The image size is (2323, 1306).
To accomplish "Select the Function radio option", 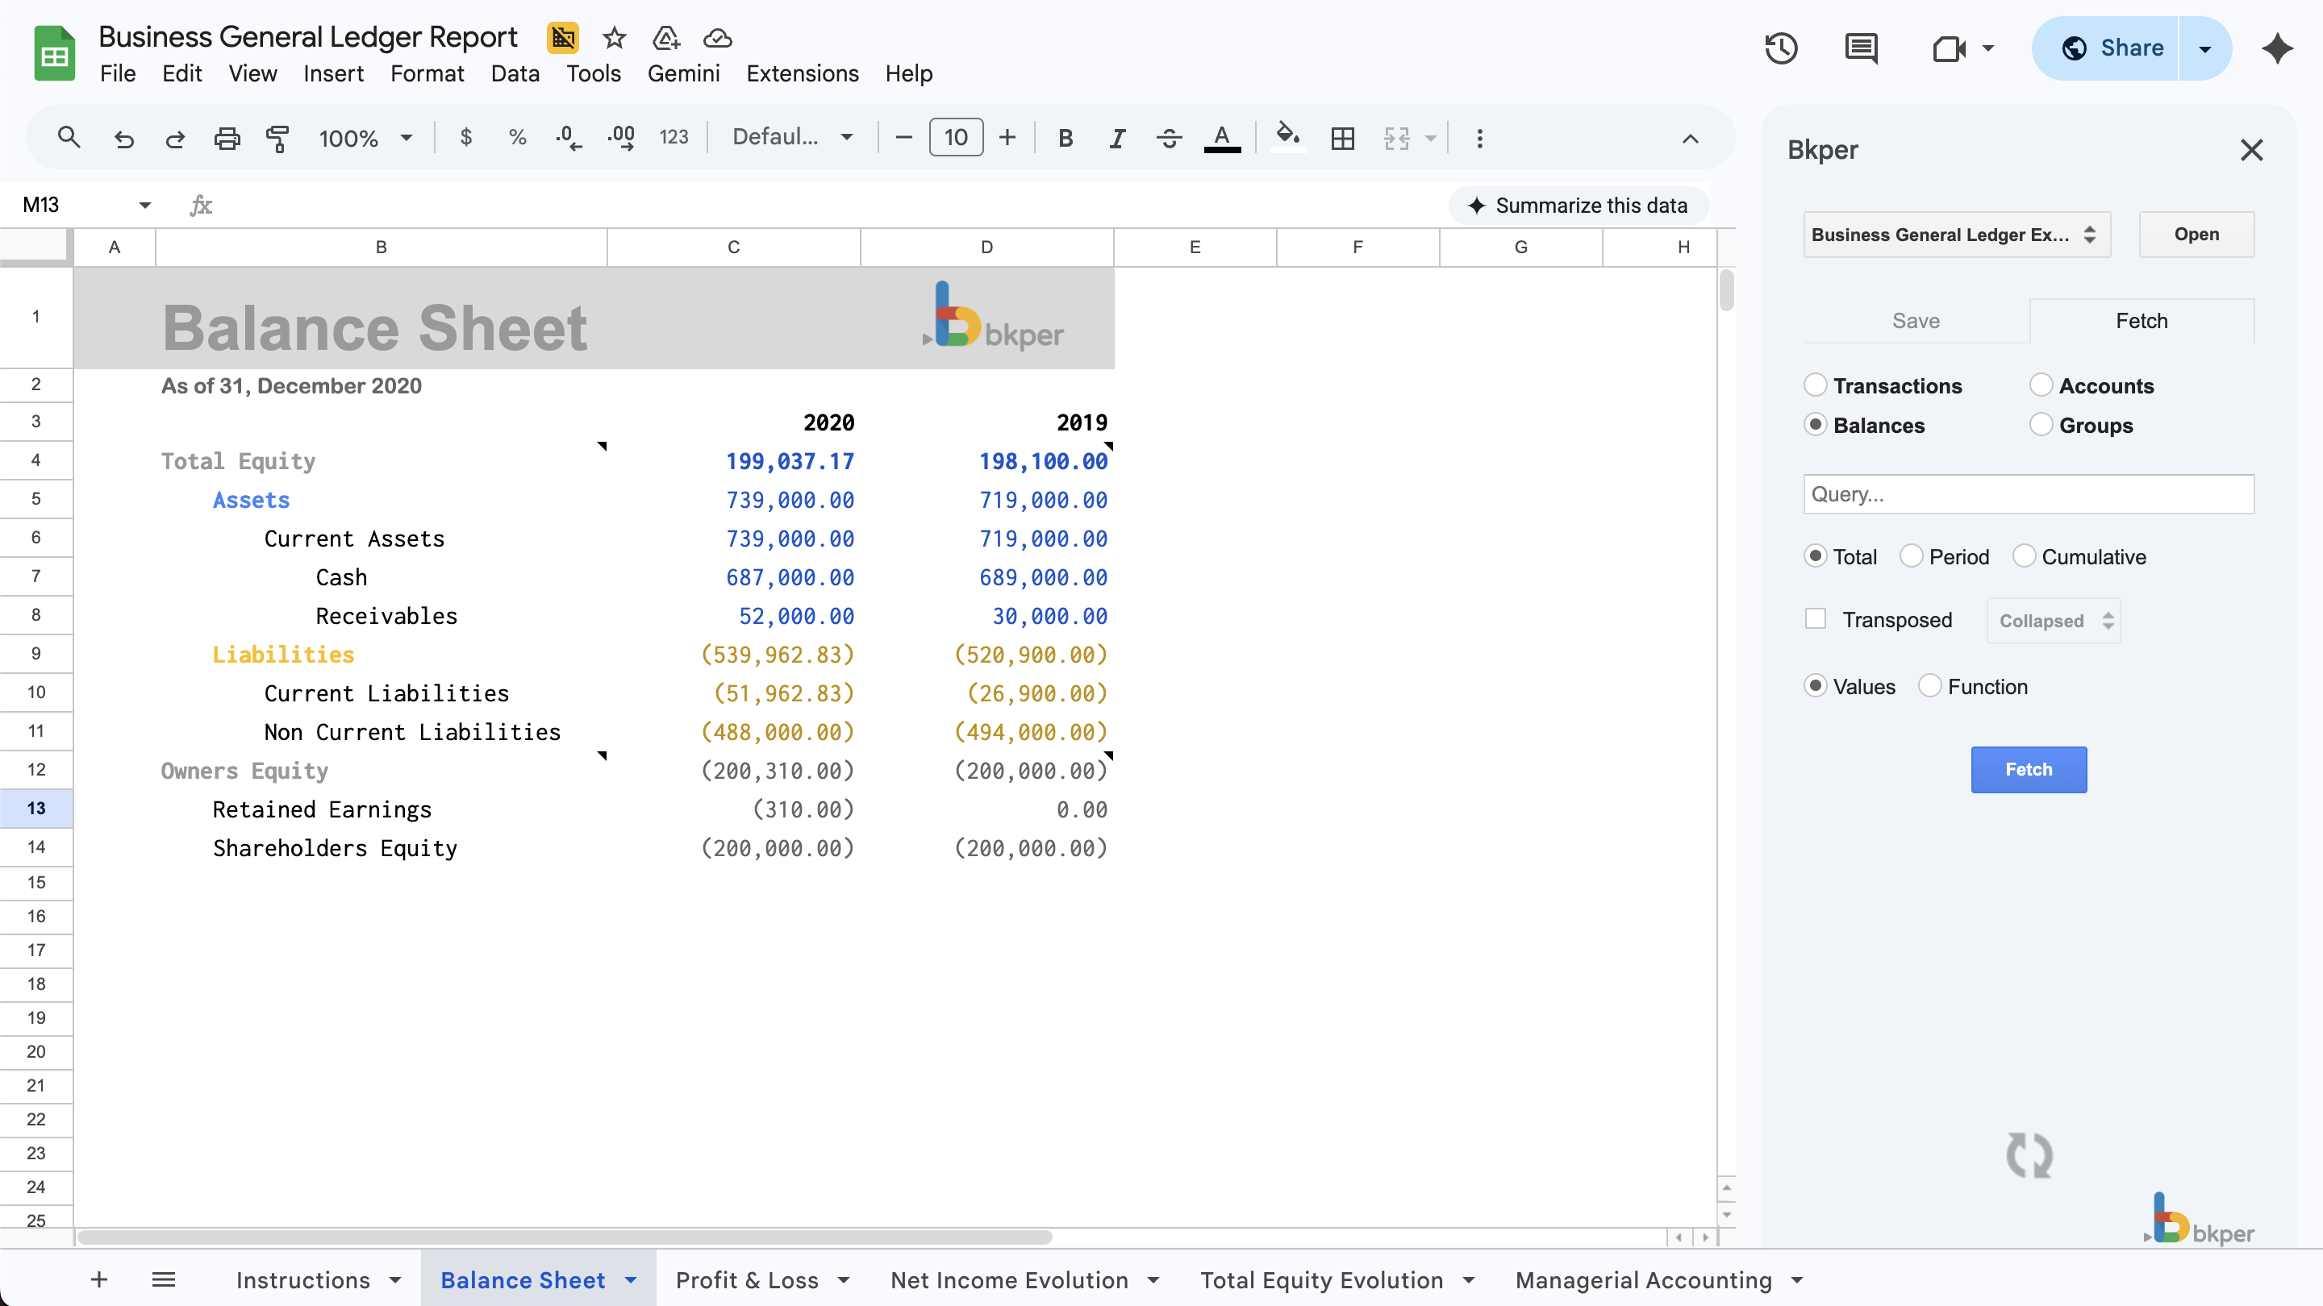I will (1929, 686).
